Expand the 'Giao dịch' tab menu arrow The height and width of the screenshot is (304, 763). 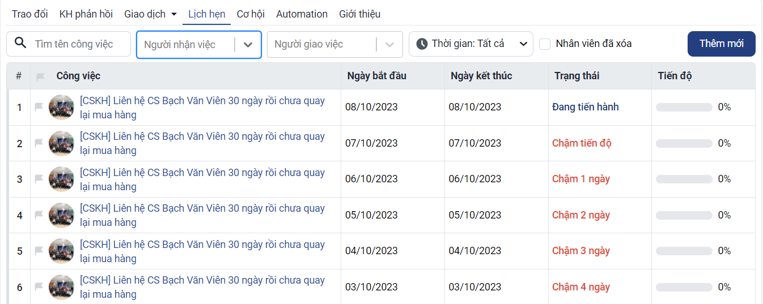tap(174, 14)
